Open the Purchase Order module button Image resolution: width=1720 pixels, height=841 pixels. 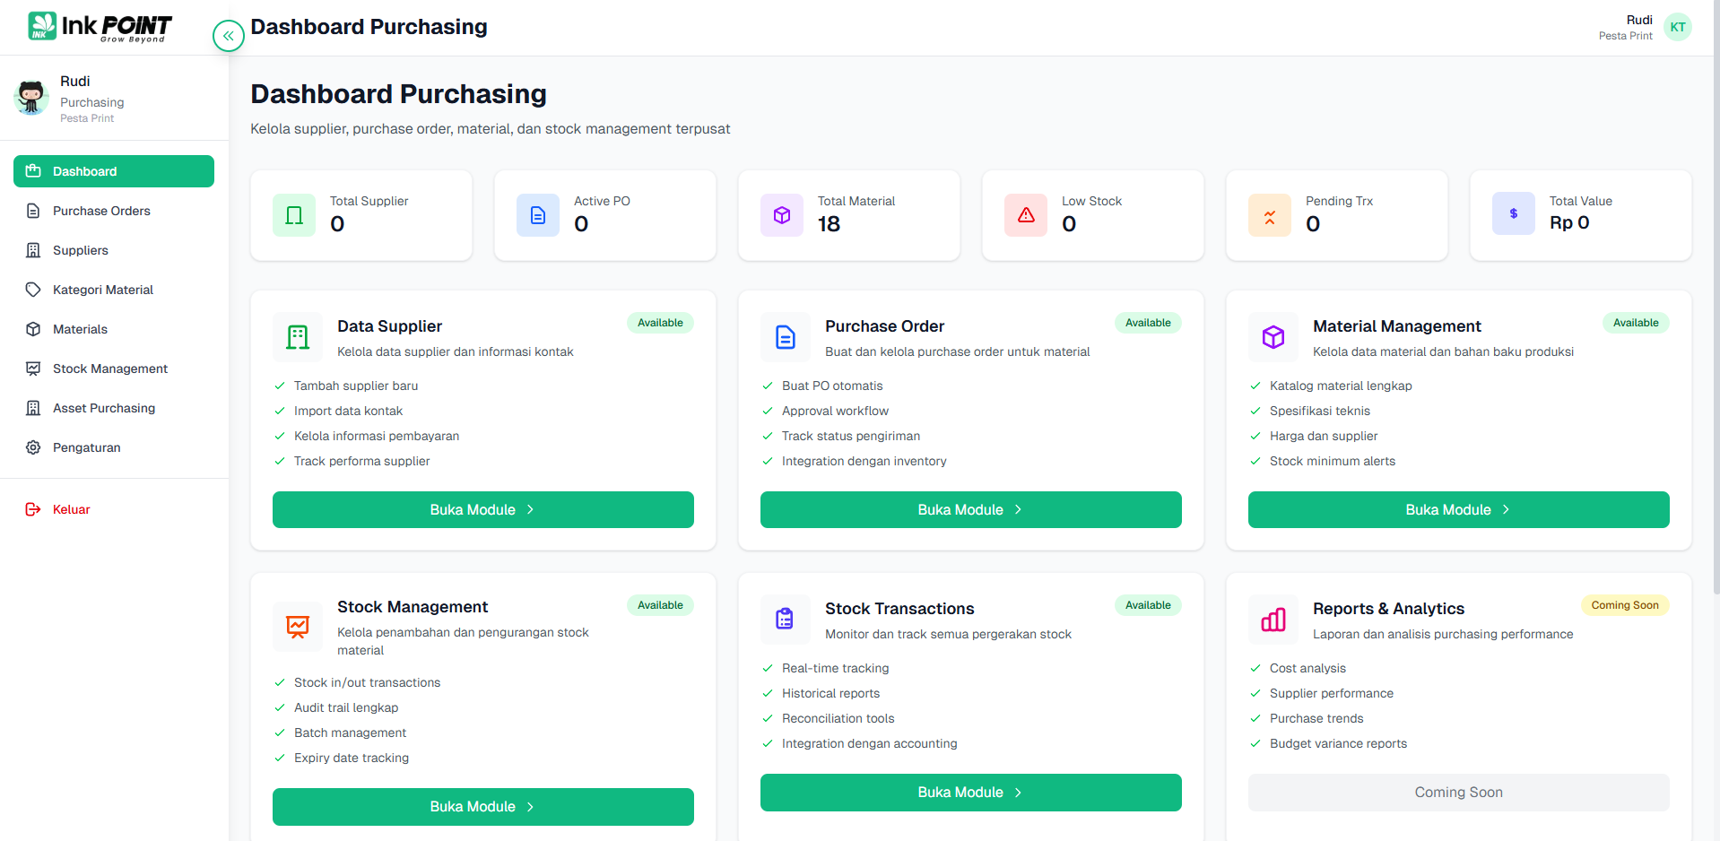pyautogui.click(x=970, y=509)
